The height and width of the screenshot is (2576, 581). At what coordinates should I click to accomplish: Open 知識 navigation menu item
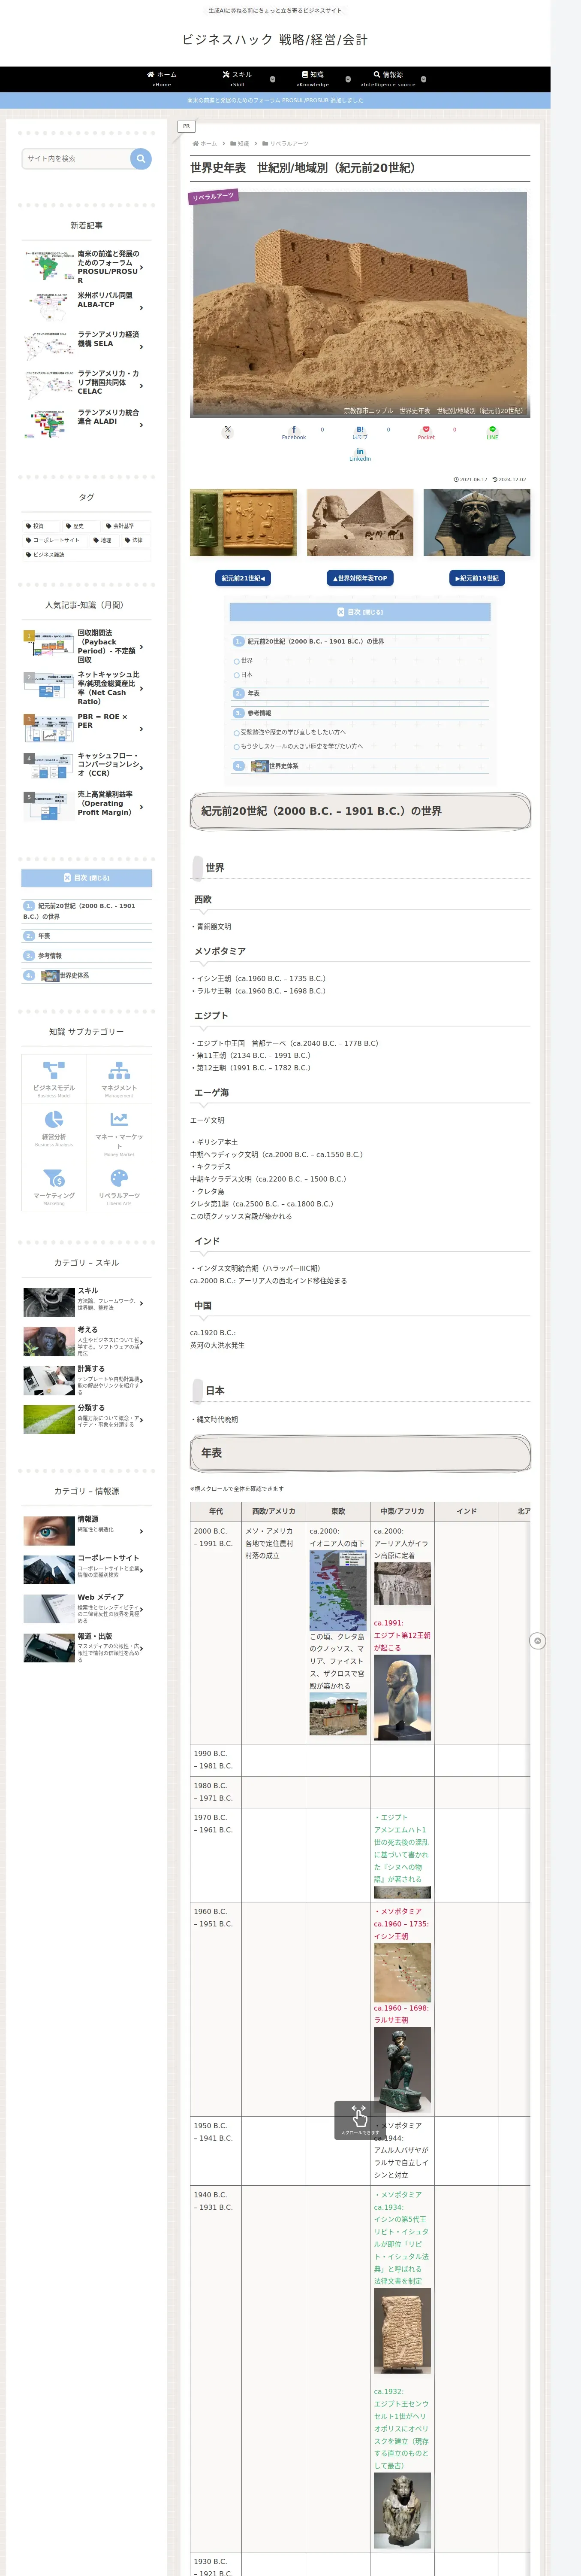coord(313,79)
